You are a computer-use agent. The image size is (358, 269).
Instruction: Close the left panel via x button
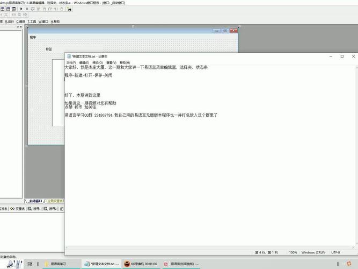click(x=21, y=27)
